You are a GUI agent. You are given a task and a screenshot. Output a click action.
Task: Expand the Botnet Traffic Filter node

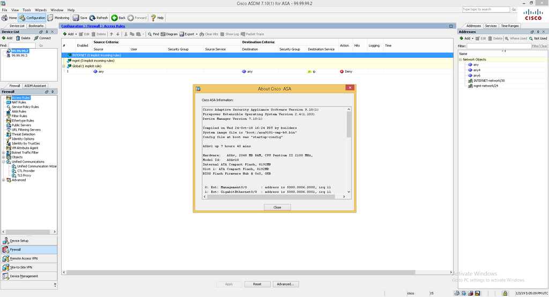4,153
